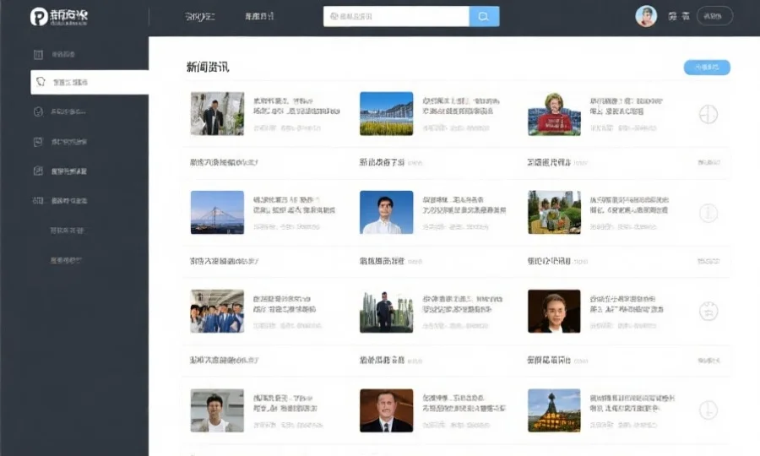Click the circle icon right of the illuminated tower story

point(708,410)
